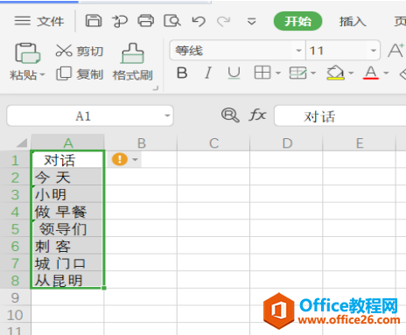Click cell containing 对话

[67, 160]
